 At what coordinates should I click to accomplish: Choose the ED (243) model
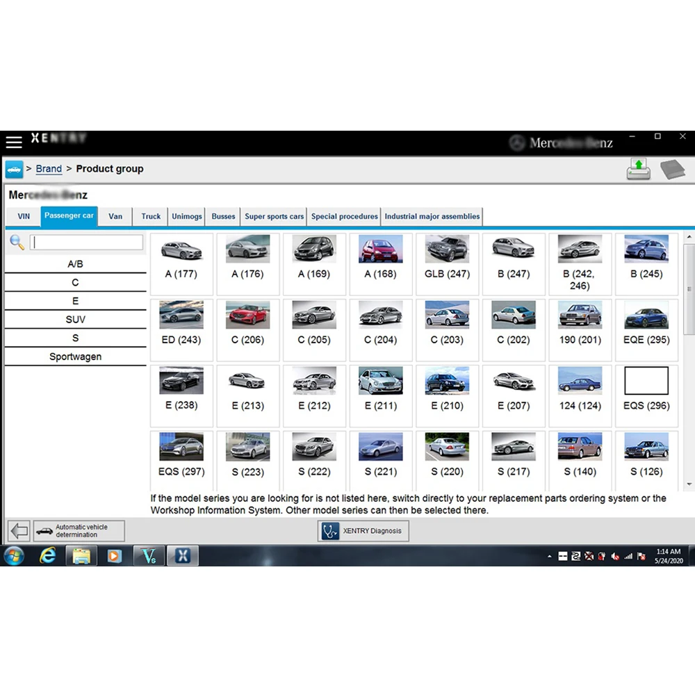[181, 330]
